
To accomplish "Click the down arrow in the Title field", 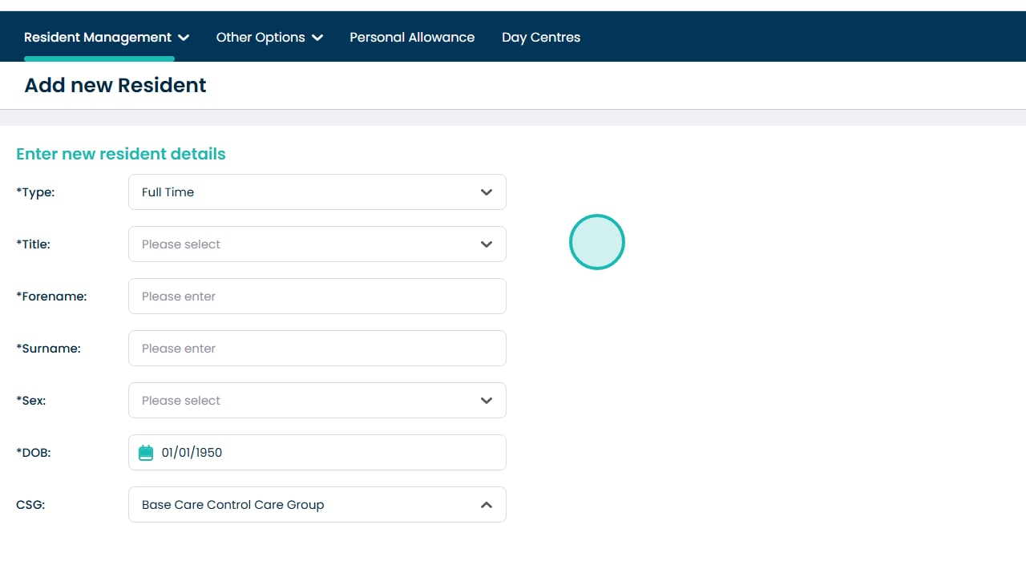I will (486, 244).
